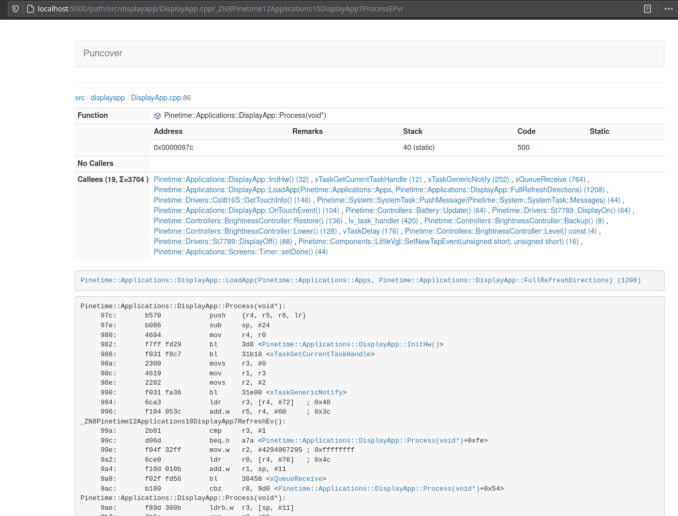This screenshot has width=678, height=516.
Task: Click LoadApp (1208) monospace link in box
Action: (x=360, y=280)
